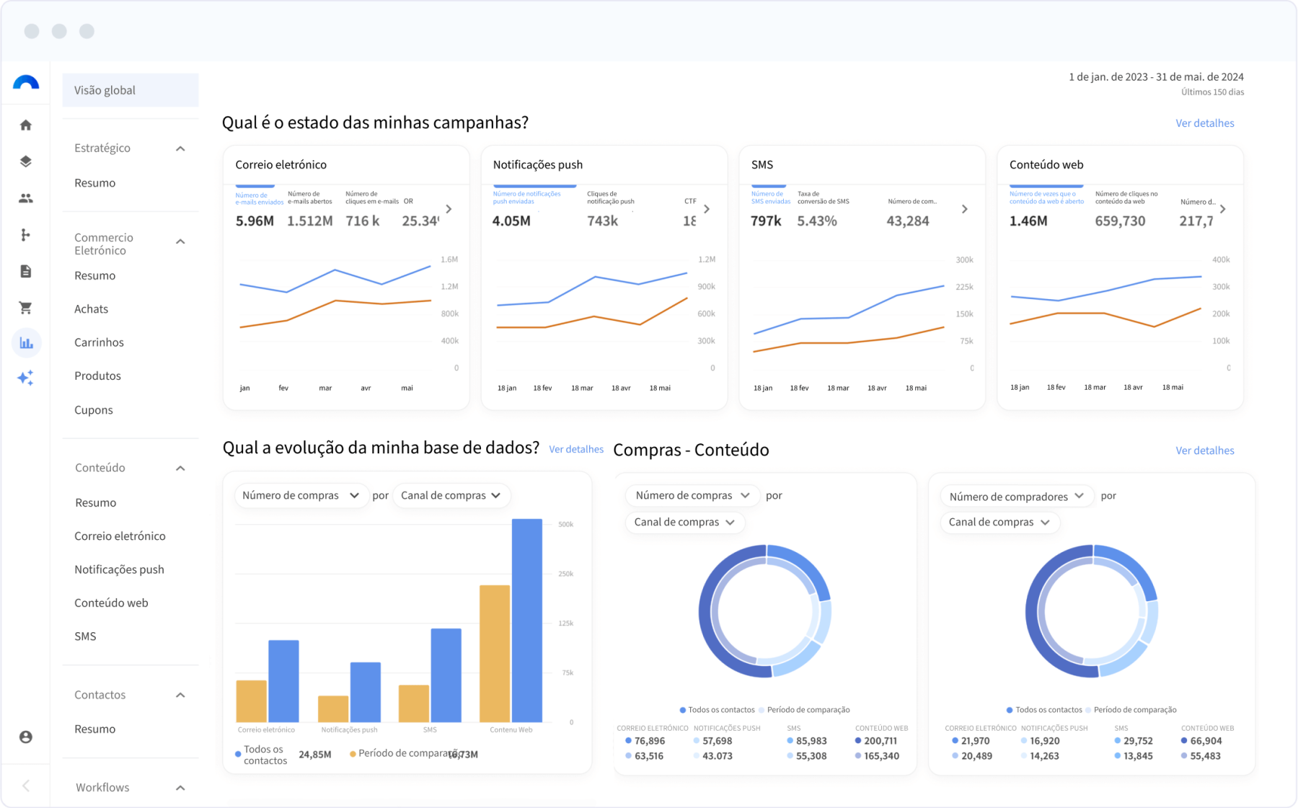This screenshot has width=1298, height=808.
Task: Collapse the left sidebar with arrow
Action: pyautogui.click(x=26, y=786)
